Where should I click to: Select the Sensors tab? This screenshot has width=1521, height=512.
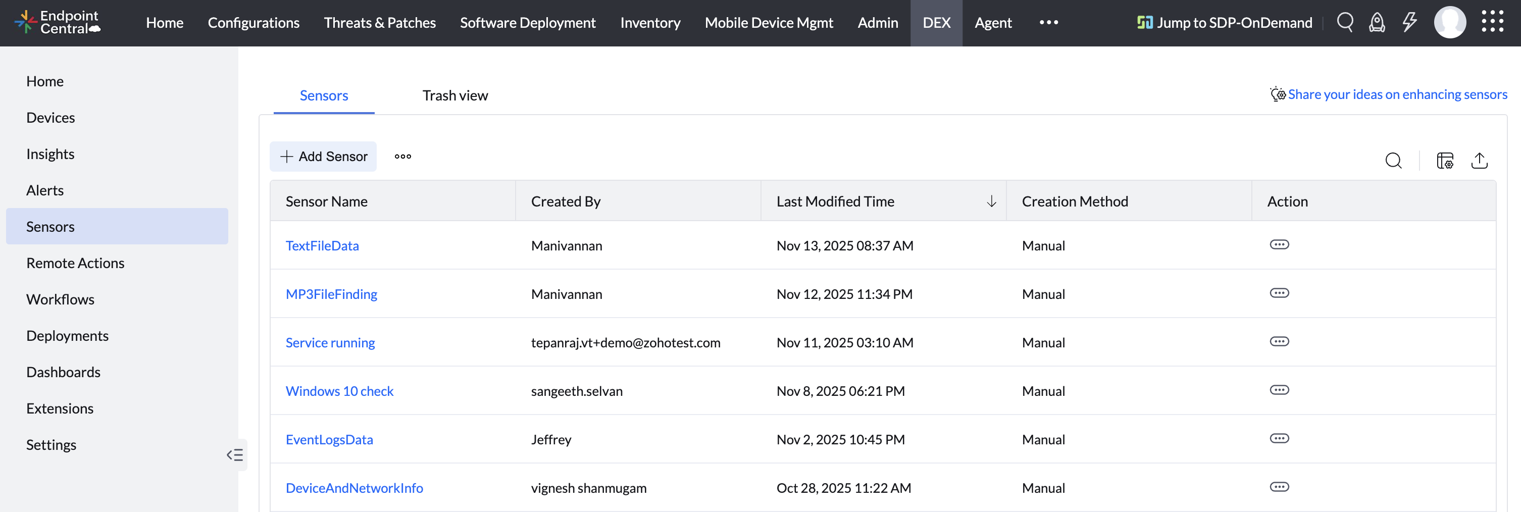(324, 95)
